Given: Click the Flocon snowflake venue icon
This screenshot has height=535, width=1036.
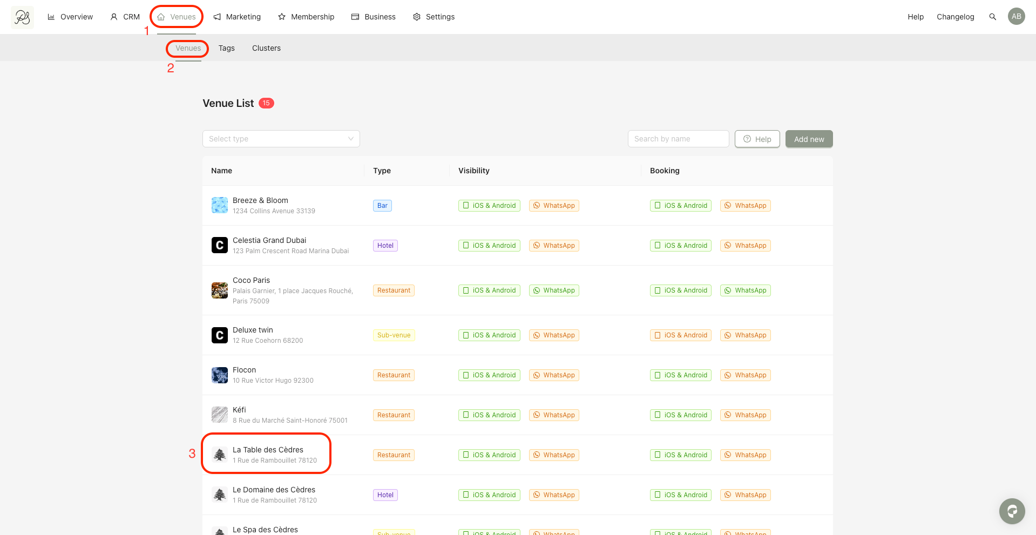Looking at the screenshot, I should pyautogui.click(x=219, y=375).
